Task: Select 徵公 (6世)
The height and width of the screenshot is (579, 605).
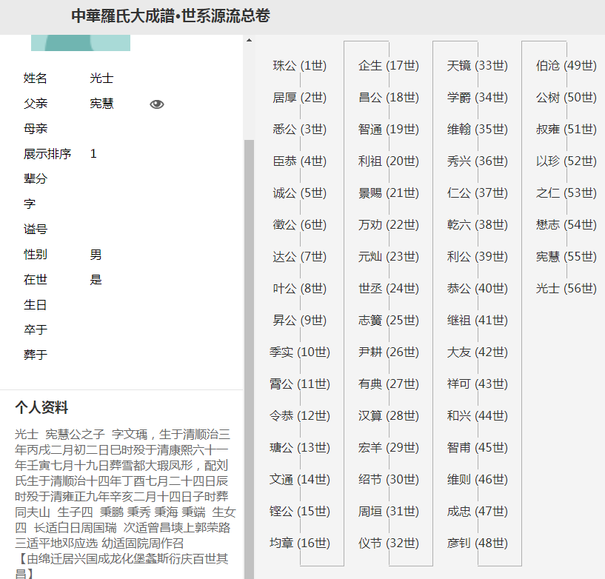Action: point(300,225)
